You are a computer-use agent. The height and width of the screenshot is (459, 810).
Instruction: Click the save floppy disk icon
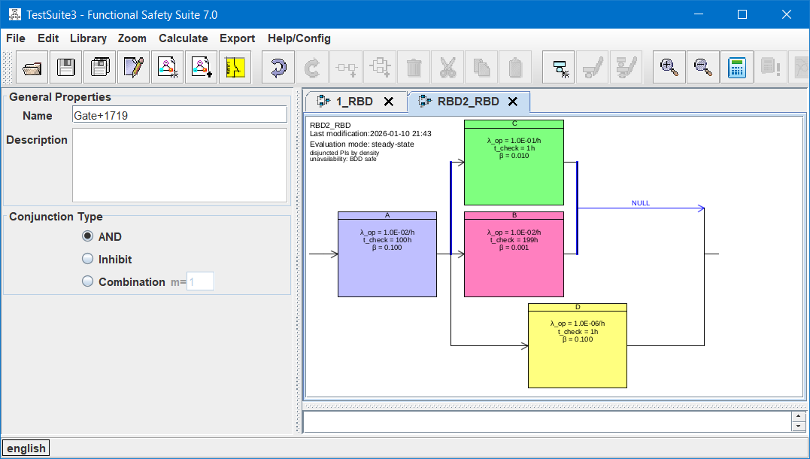click(66, 68)
